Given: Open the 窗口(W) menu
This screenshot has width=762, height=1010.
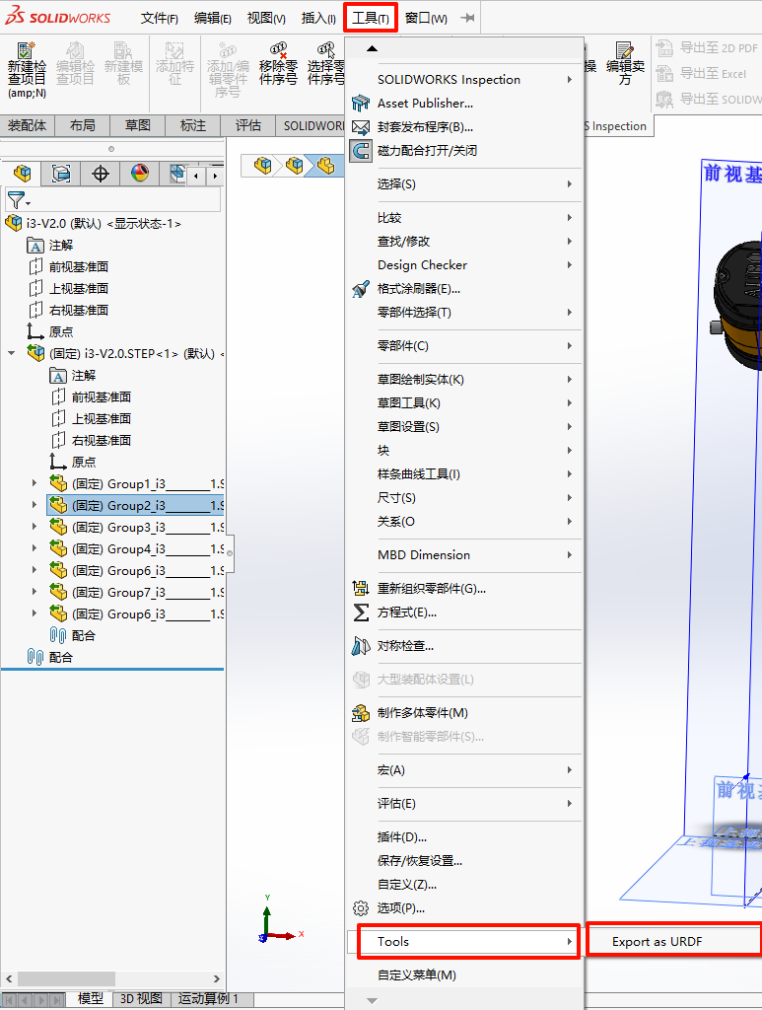Looking at the screenshot, I should tap(426, 18).
